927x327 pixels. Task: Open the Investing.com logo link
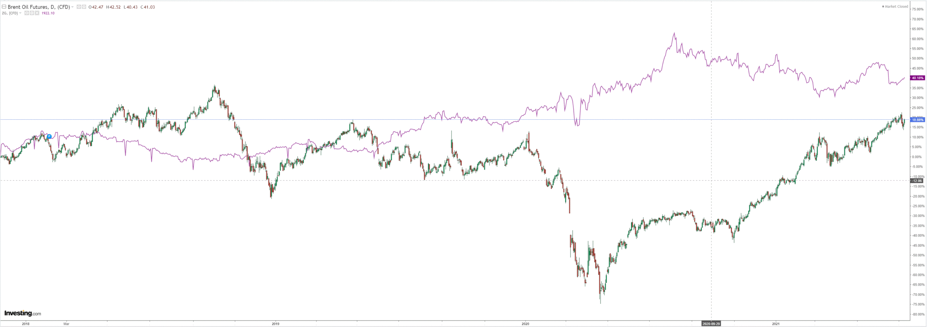coord(22,313)
